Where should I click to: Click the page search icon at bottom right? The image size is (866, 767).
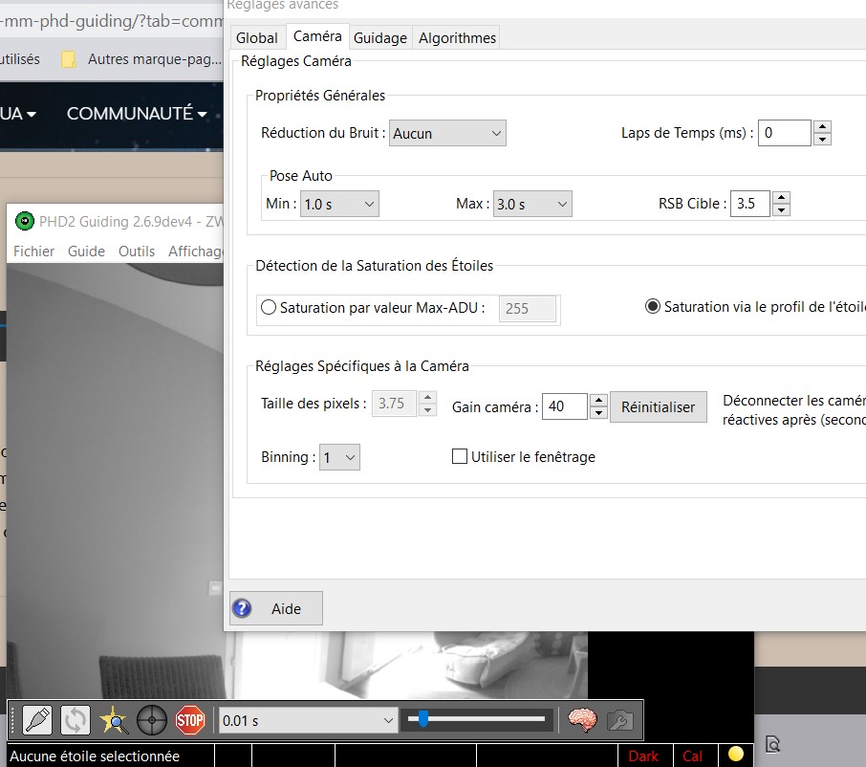point(773,744)
